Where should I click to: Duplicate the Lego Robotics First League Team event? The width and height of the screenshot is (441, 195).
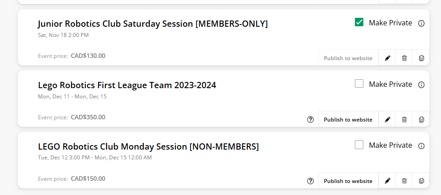pos(421,120)
